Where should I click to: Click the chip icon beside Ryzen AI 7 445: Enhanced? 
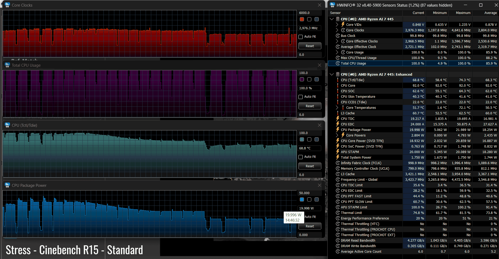338,74
